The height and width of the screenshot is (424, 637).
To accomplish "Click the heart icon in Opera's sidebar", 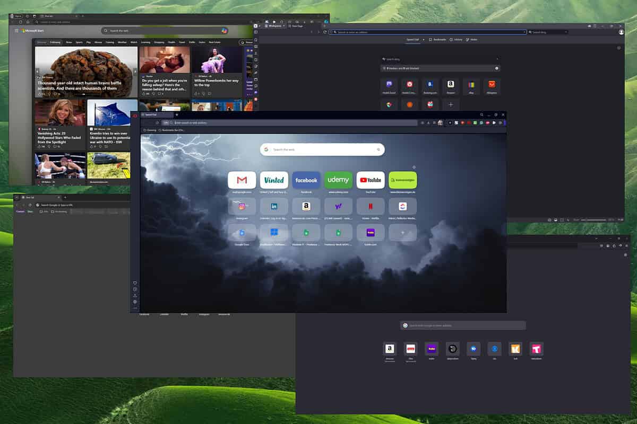I will point(134,282).
